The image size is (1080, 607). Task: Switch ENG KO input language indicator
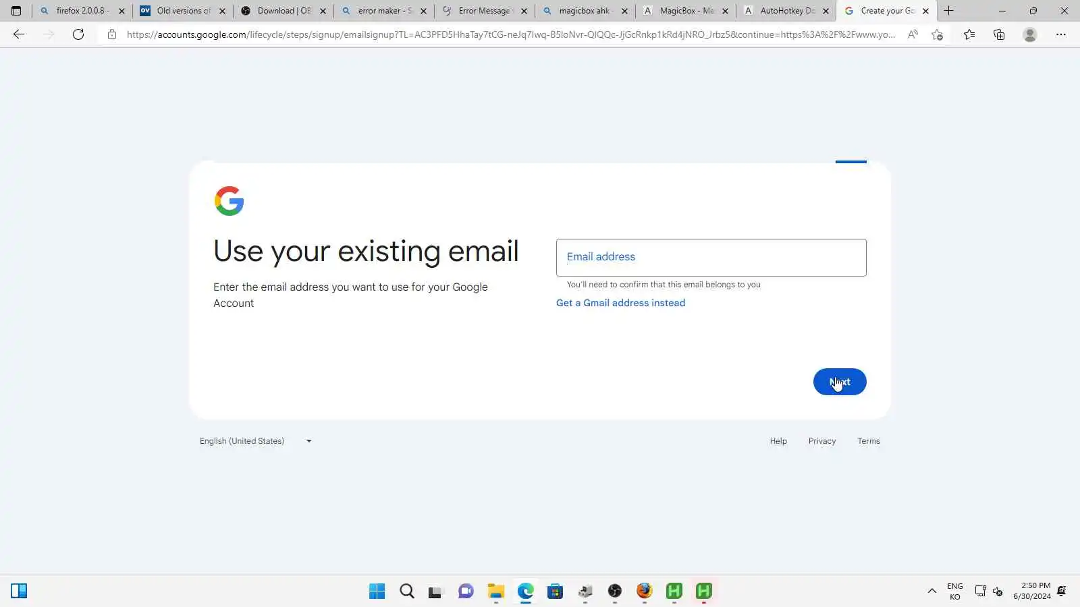point(954,591)
